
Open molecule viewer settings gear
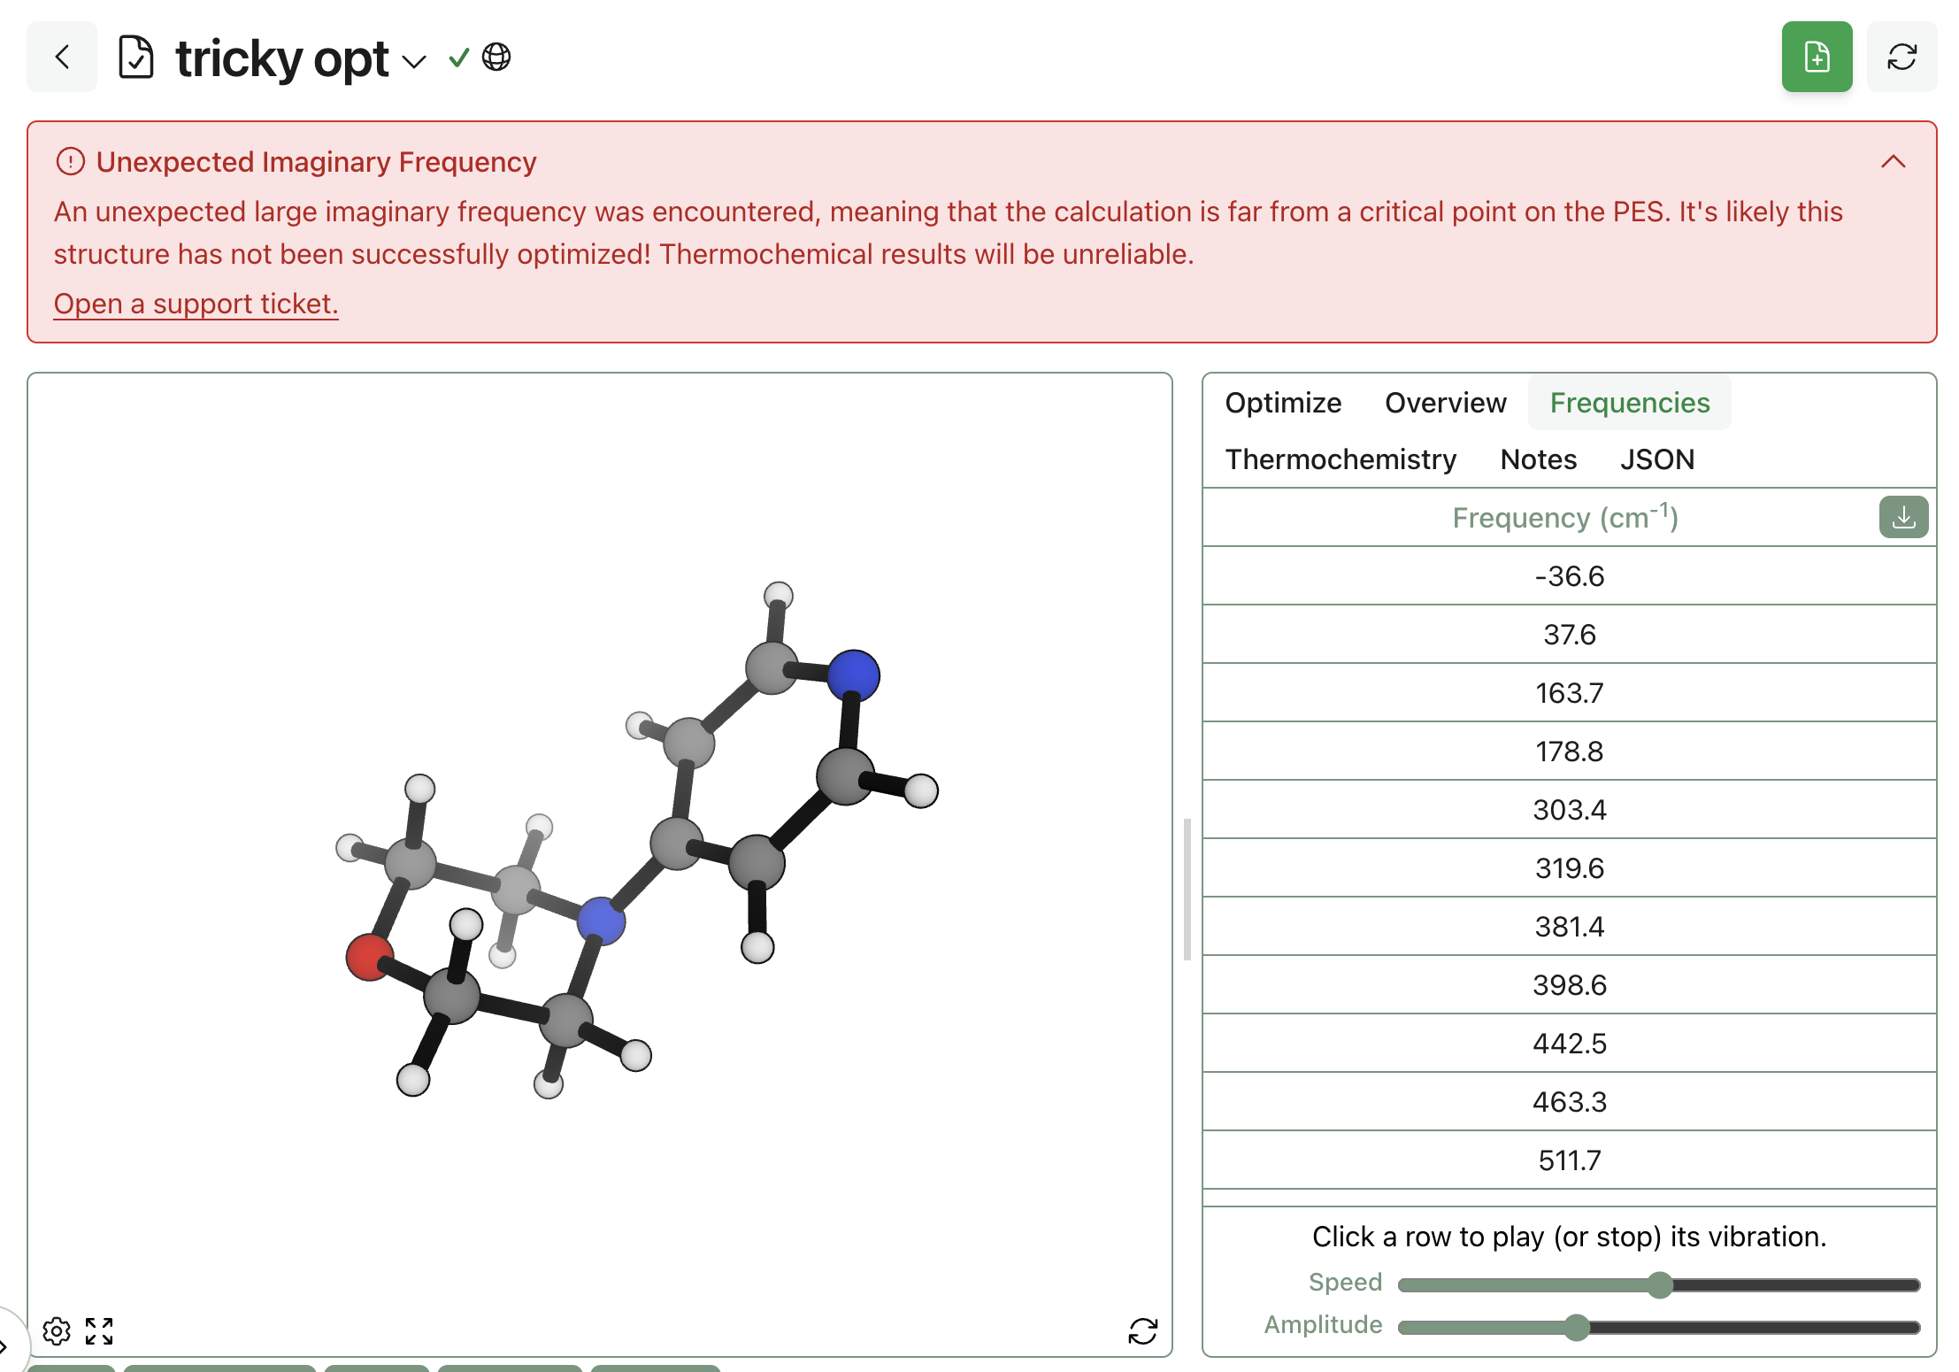(x=57, y=1330)
